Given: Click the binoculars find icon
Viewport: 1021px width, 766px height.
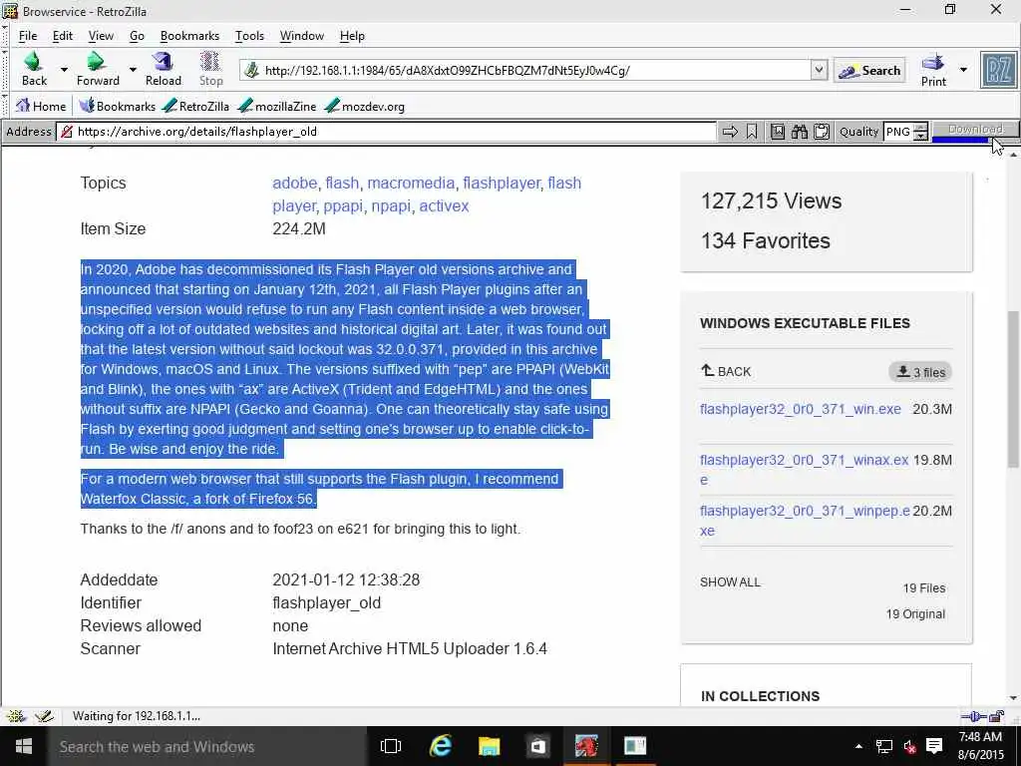Looking at the screenshot, I should [800, 132].
